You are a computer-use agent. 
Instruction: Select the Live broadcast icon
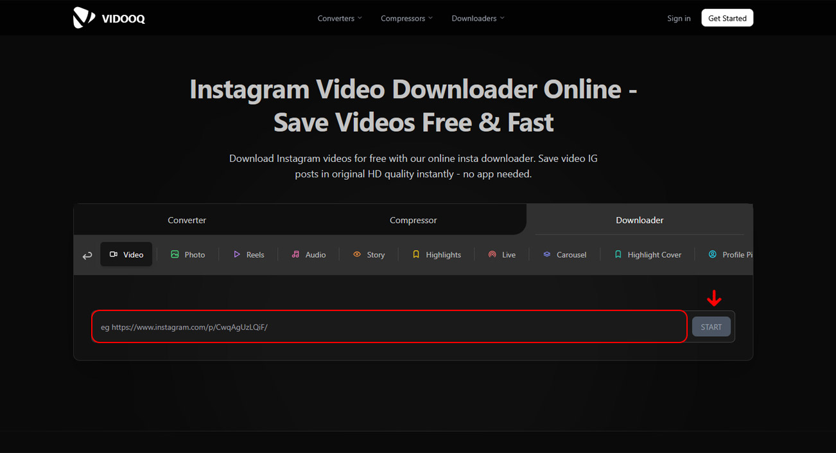pyautogui.click(x=492, y=254)
